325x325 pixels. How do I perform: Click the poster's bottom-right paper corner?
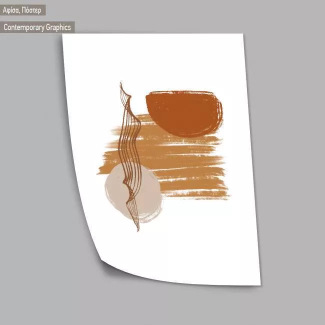coord(259,284)
